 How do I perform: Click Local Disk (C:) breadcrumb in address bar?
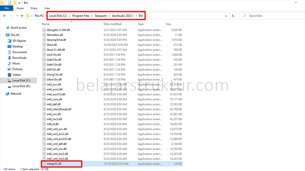58,16
